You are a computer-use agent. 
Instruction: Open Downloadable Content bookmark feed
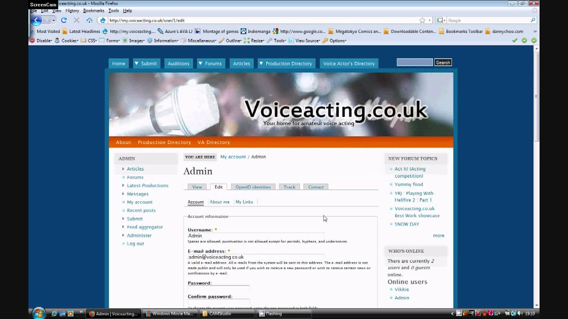point(410,31)
